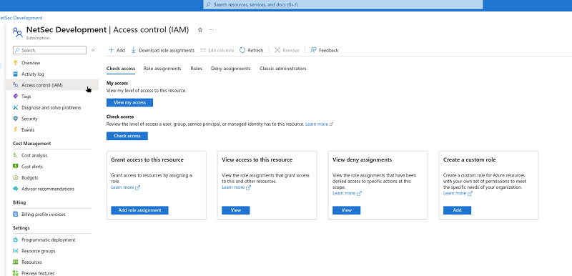Click the Security shield icon

coord(15,119)
